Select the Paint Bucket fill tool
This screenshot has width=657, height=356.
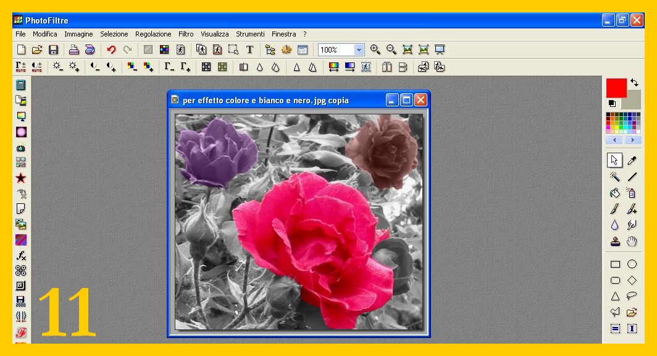615,193
